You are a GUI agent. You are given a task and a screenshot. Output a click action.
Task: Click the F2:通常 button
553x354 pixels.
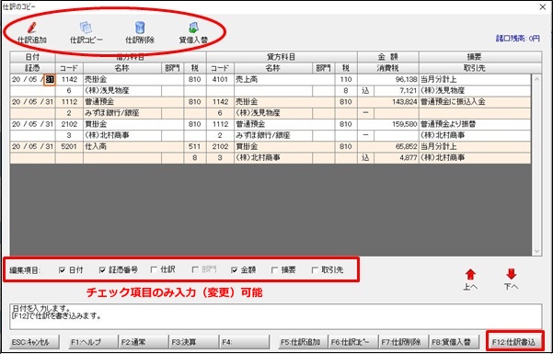144,342
